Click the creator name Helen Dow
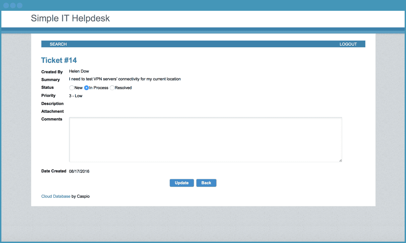 pos(79,71)
